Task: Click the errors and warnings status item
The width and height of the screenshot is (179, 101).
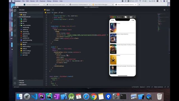Action: click(x=17, y=87)
